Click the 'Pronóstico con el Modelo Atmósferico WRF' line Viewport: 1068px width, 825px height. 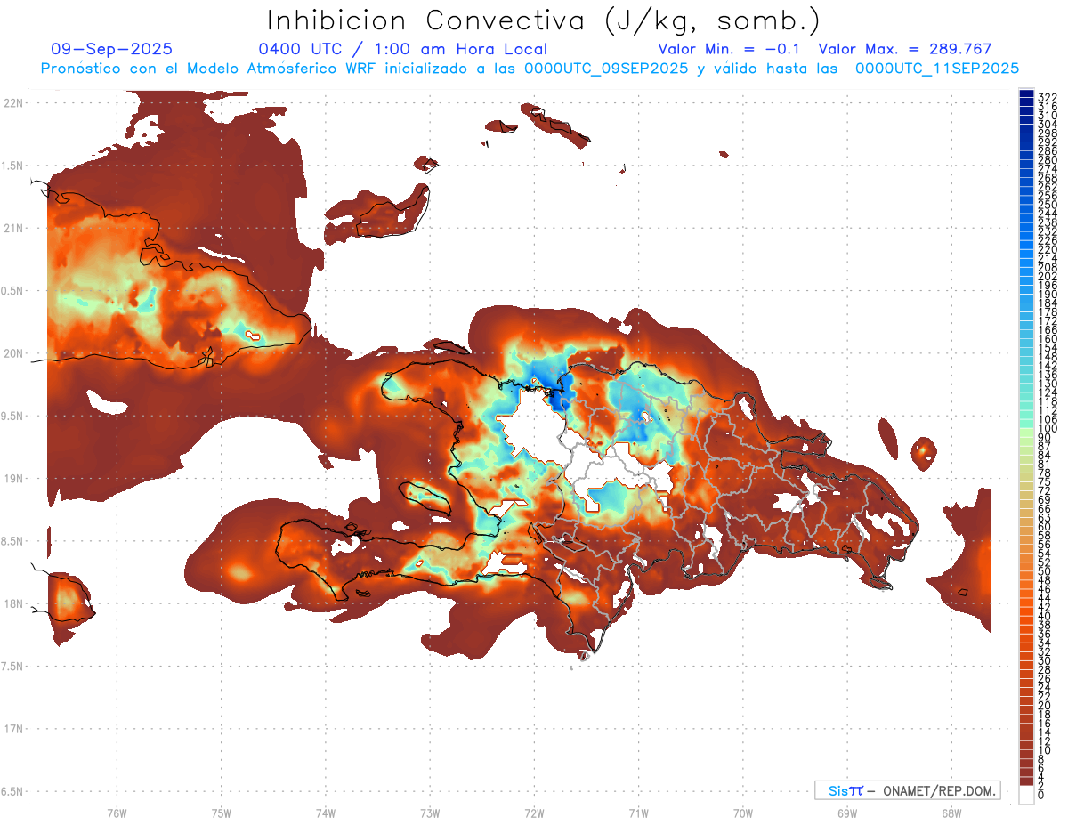[x=530, y=68]
